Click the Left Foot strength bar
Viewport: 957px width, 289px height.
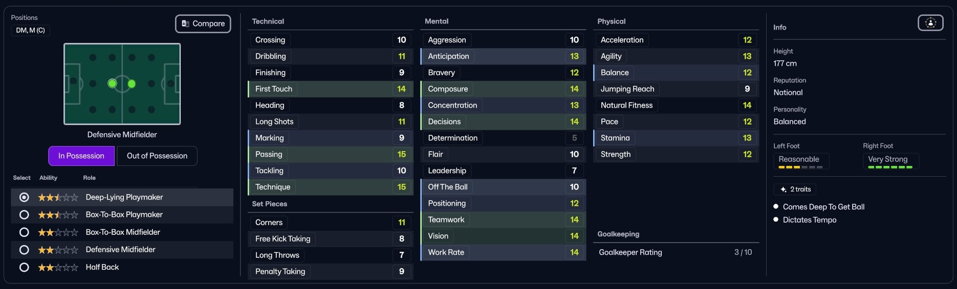click(x=800, y=167)
